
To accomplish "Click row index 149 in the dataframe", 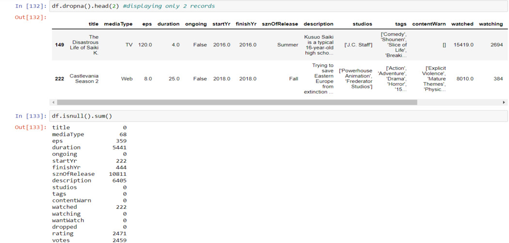I will 60,45.
